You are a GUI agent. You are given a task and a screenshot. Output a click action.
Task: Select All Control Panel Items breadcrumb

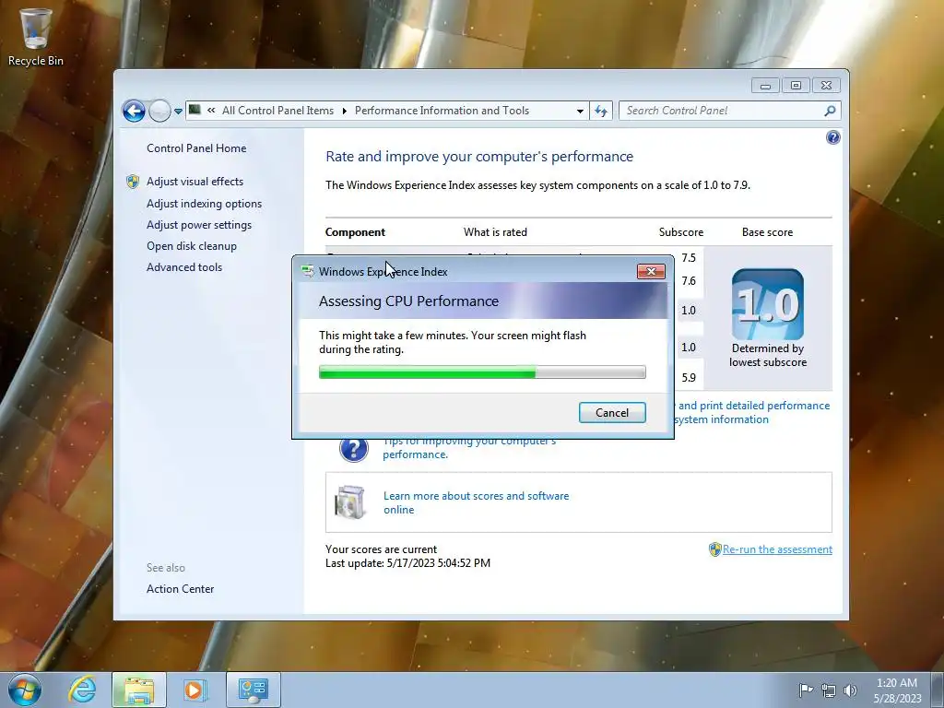coord(277,111)
